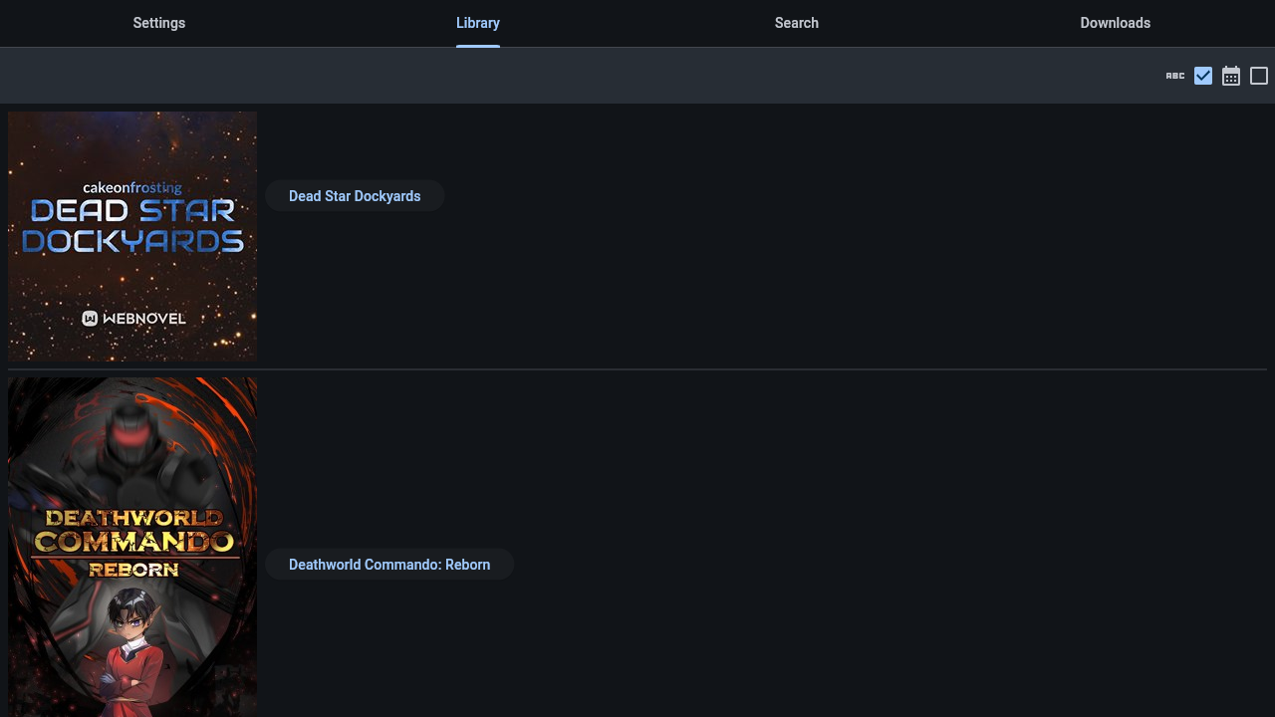Select the Library tab

point(478,23)
